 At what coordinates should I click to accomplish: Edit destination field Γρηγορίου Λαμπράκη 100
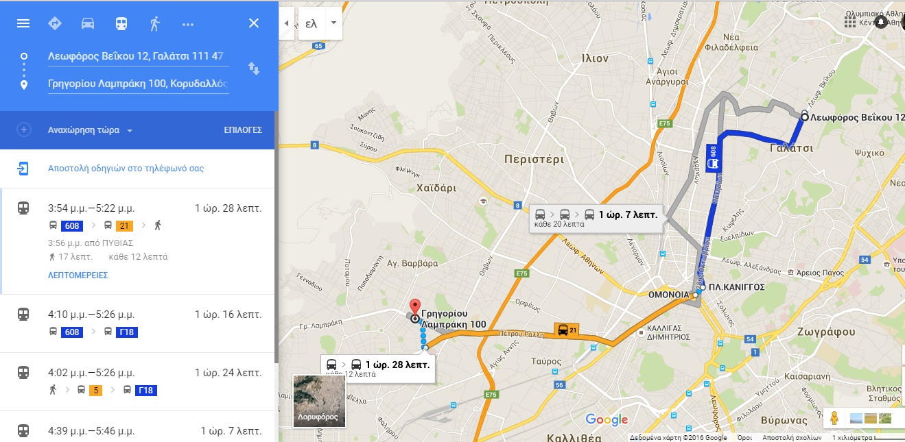[x=138, y=84]
